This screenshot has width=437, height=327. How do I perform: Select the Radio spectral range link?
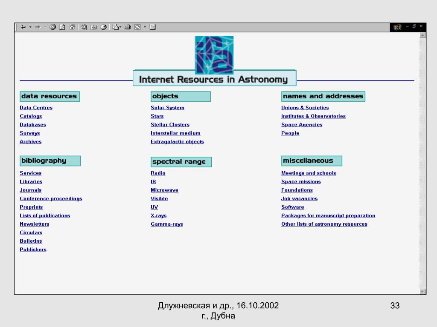[x=158, y=173]
